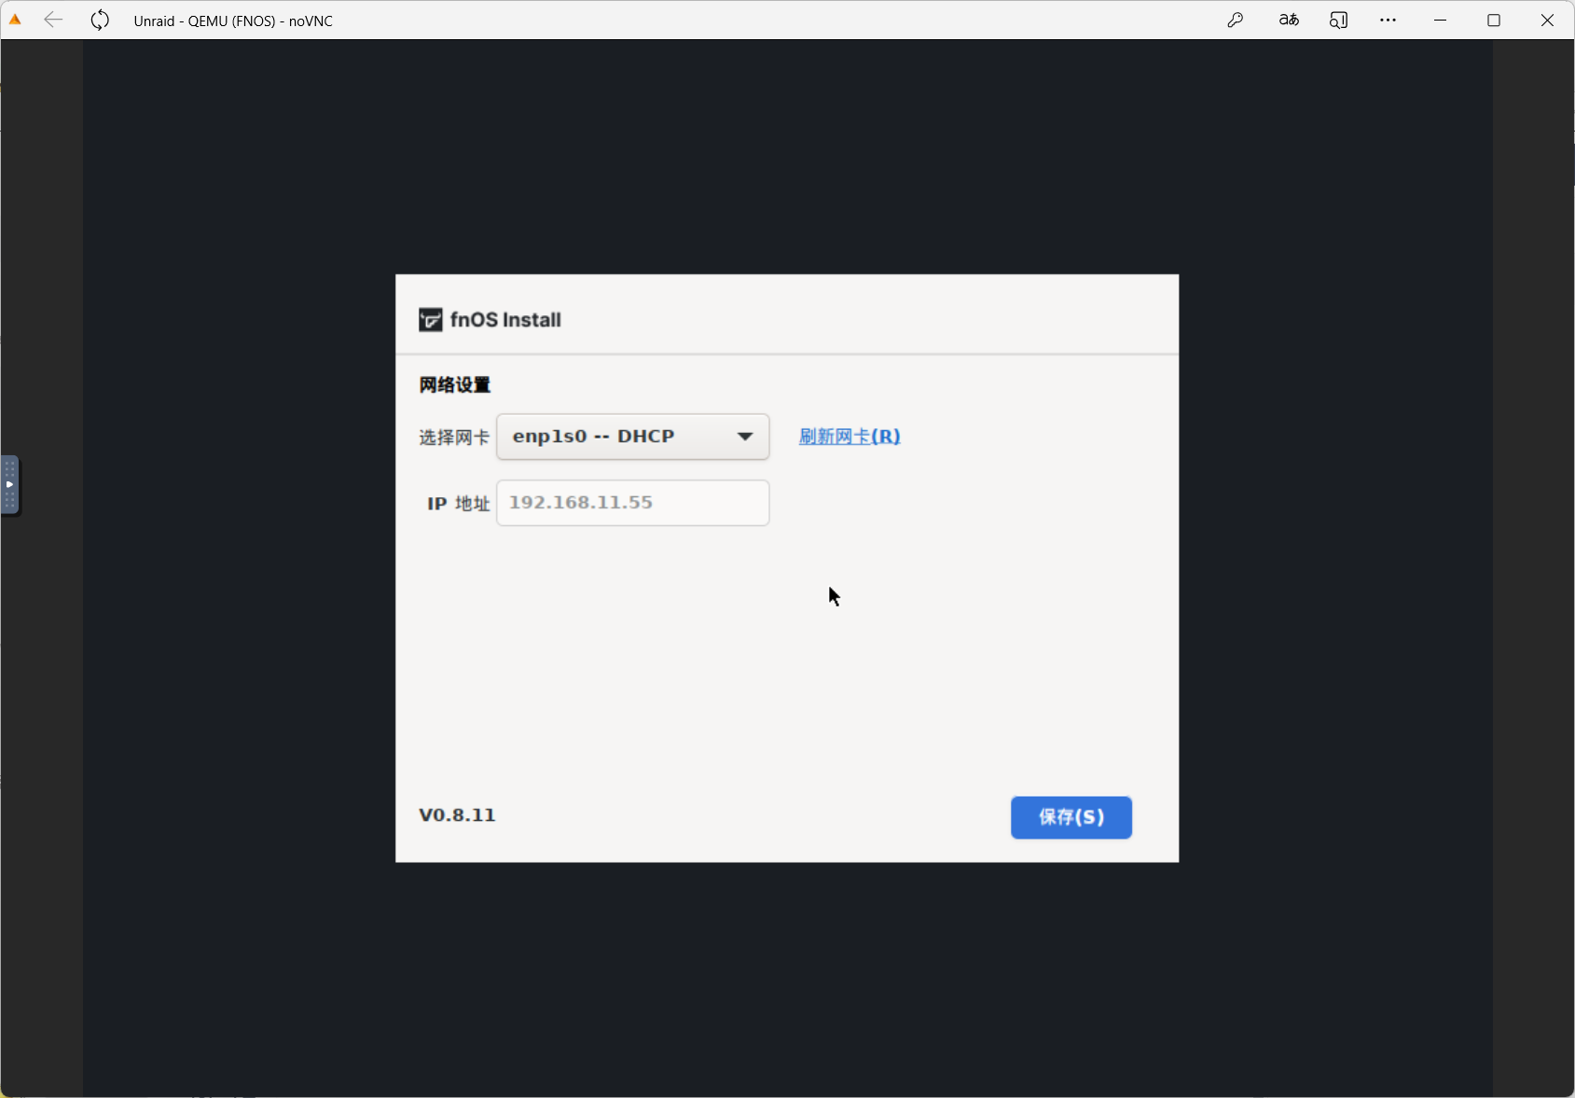This screenshot has height=1098, width=1575.
Task: Click the 刷新网卡(R) refresh link
Action: [x=850, y=437]
